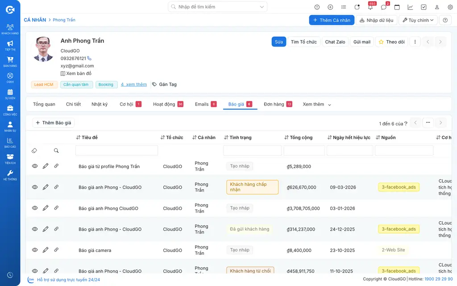Open the checked task icon in top bar
This screenshot has width=457, height=286.
(x=424, y=7)
